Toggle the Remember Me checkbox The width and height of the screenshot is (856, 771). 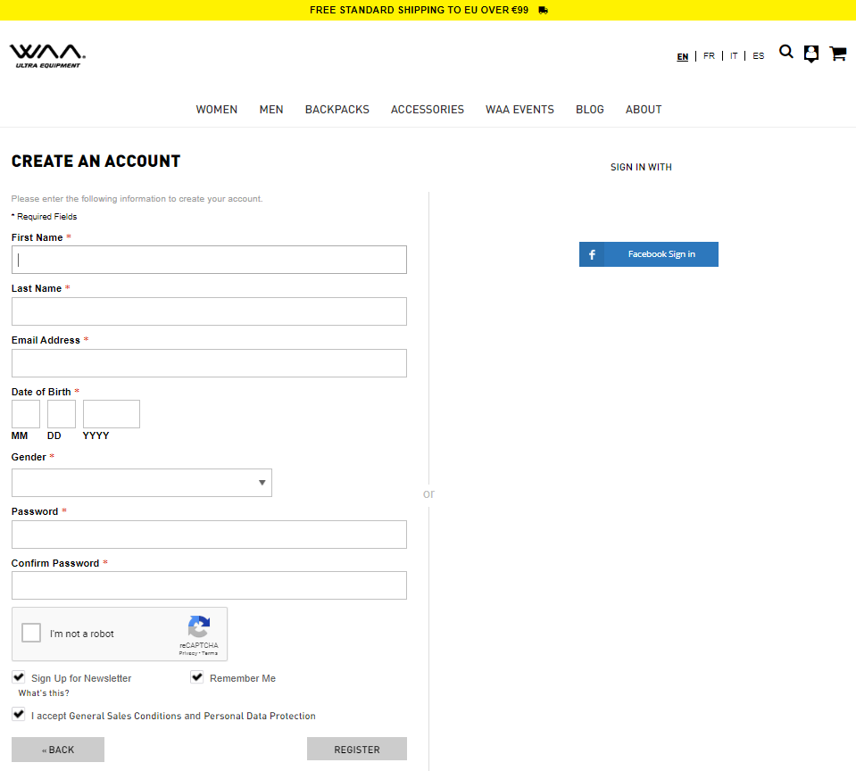pos(197,677)
